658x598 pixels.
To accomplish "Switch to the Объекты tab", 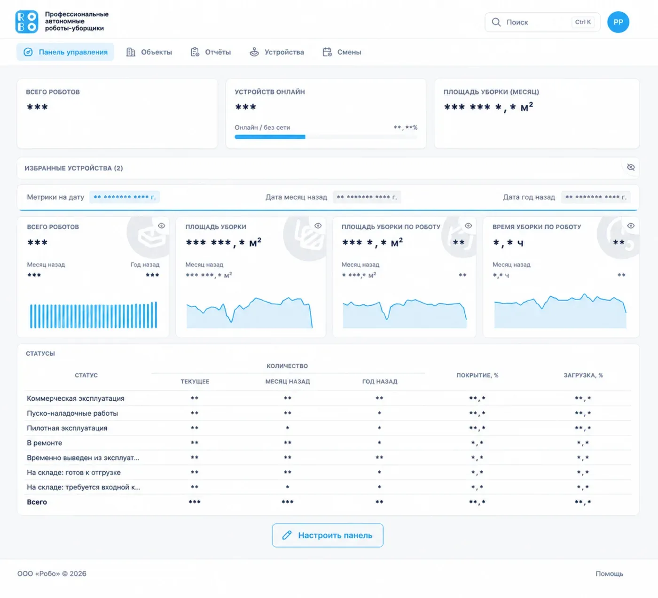I will [x=149, y=52].
